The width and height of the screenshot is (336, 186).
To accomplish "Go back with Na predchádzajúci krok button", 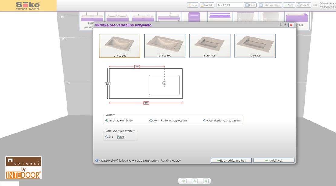I will pyautogui.click(x=231, y=160).
